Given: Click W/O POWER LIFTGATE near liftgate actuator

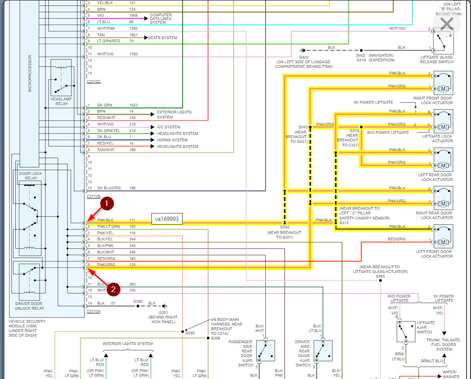Looking at the screenshot, I should 388,133.
